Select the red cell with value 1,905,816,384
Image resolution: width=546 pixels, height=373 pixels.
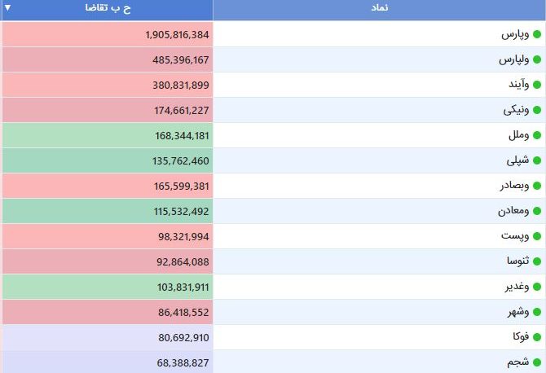108,34
